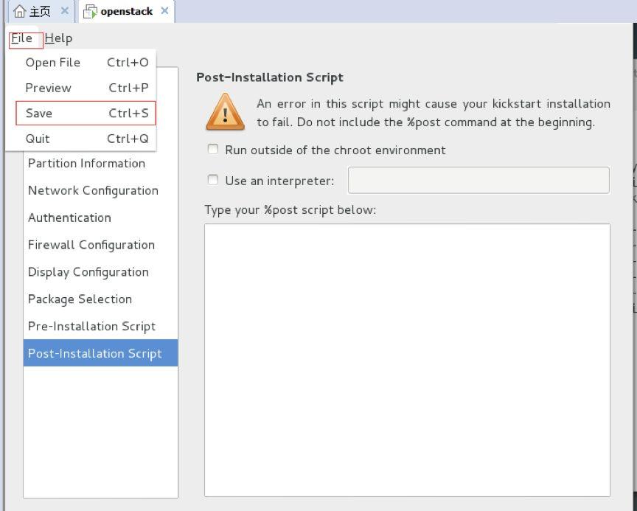Open the Network Configuration section

[93, 190]
